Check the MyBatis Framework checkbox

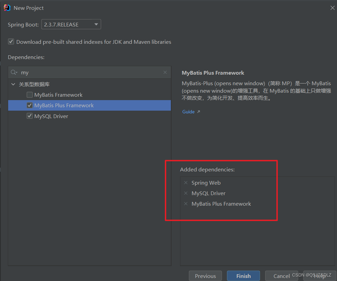pyautogui.click(x=29, y=95)
